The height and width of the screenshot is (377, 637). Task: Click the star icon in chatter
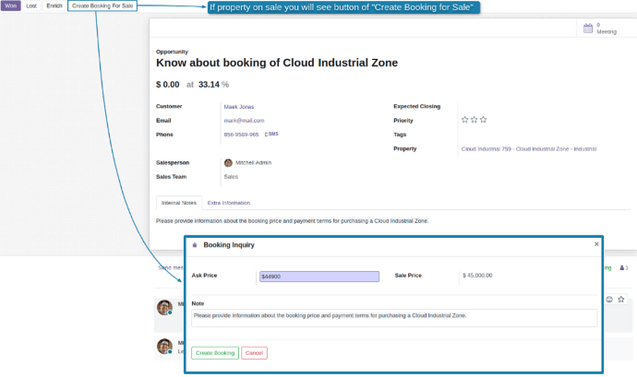click(x=621, y=300)
